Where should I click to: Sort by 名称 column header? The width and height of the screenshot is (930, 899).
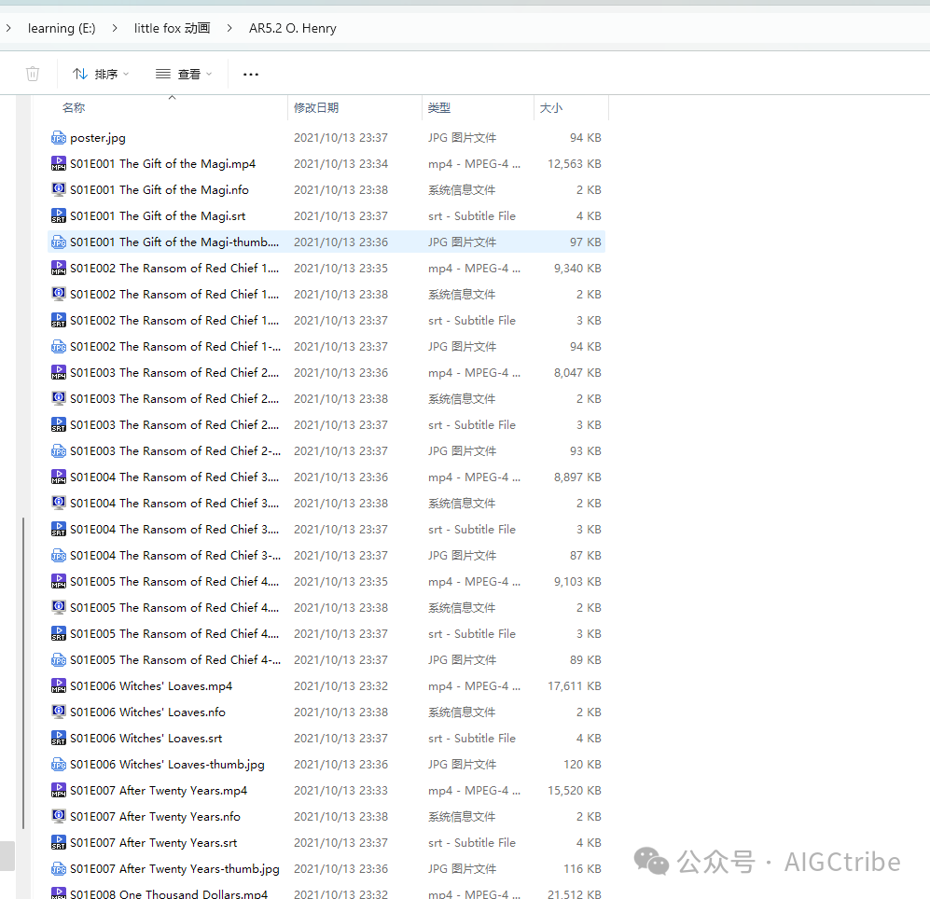click(74, 108)
